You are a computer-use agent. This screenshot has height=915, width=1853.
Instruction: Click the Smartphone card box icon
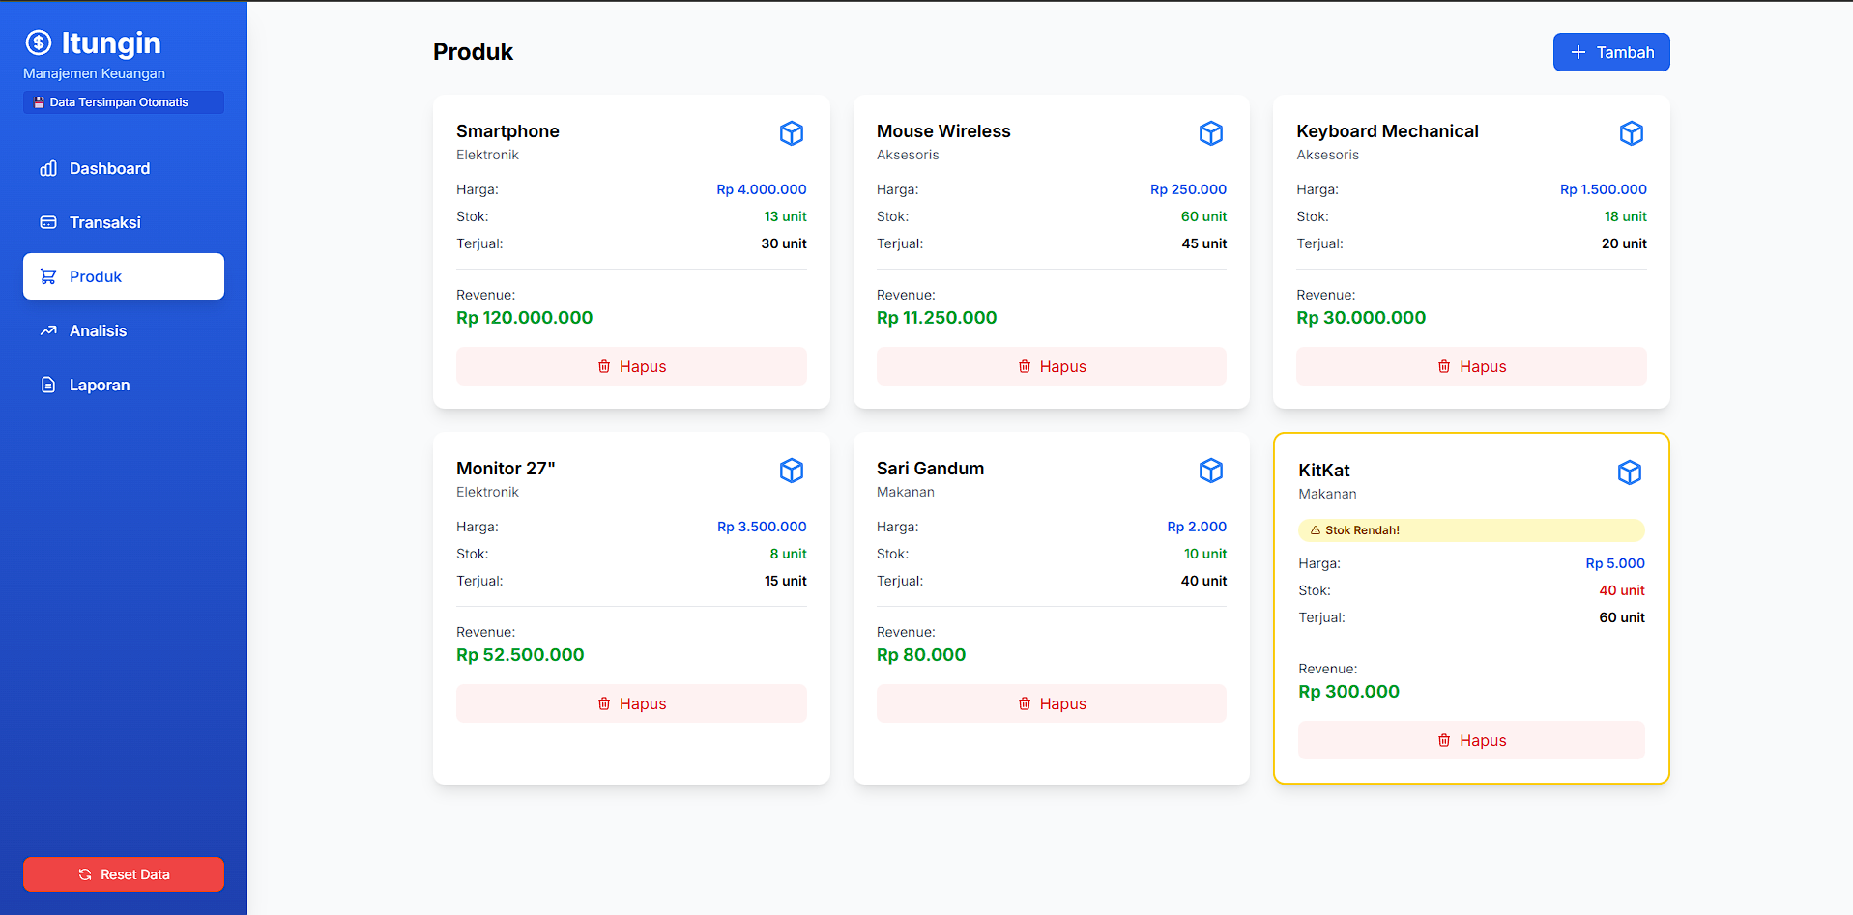click(791, 133)
